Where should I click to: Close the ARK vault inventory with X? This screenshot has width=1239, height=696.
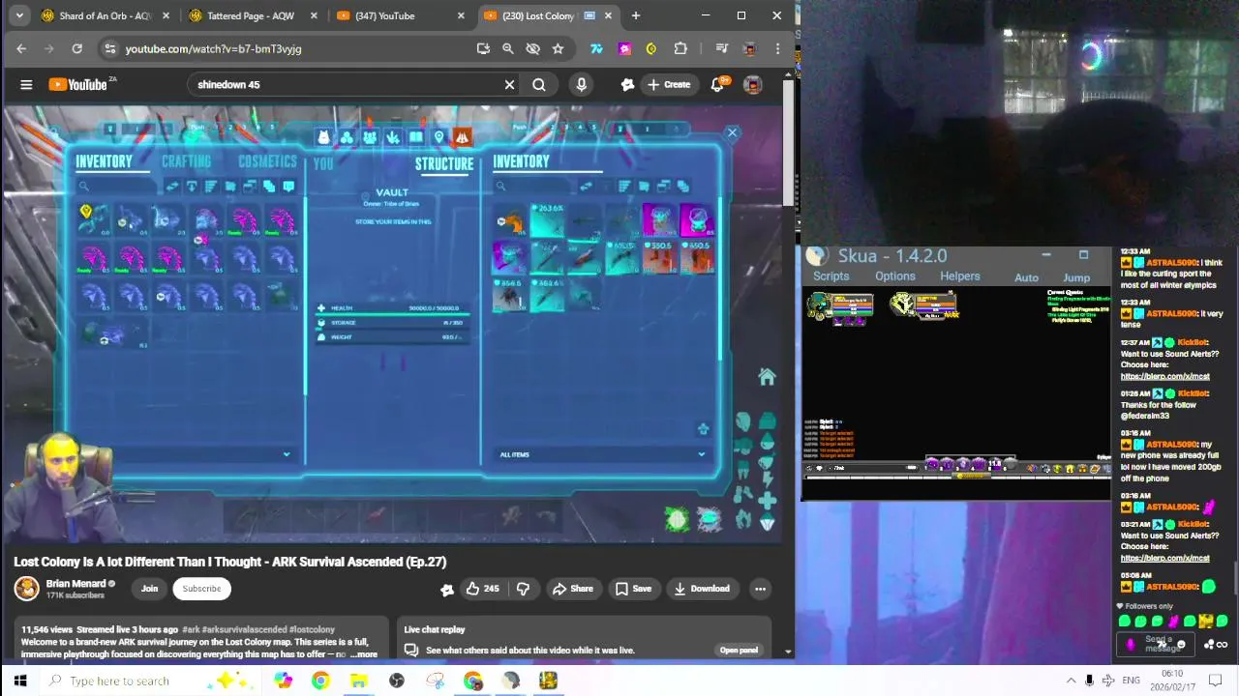[x=732, y=133]
